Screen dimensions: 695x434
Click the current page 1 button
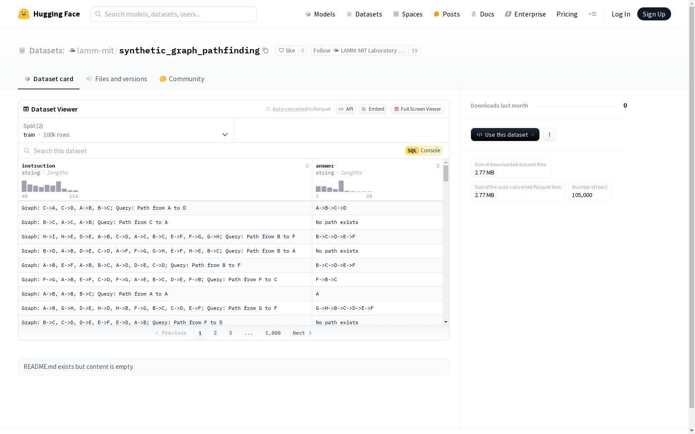point(200,333)
